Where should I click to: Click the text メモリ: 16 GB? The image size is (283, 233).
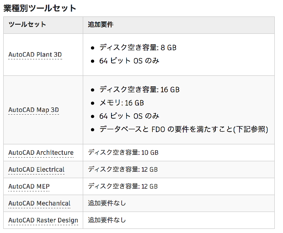click(122, 103)
